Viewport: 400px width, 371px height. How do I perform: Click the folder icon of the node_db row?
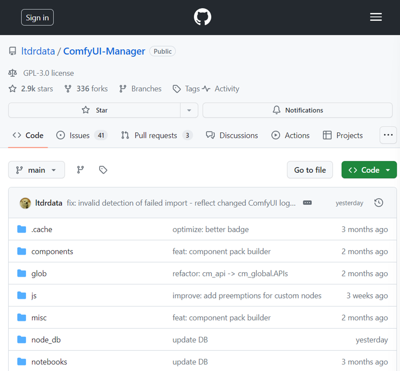pos(22,339)
